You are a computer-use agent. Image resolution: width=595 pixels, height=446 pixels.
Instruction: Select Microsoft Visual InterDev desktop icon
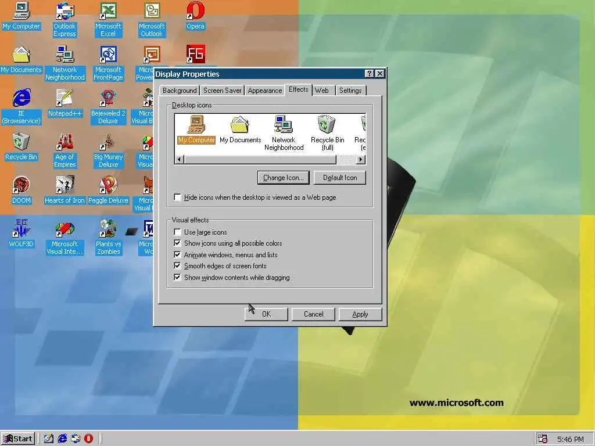64,238
